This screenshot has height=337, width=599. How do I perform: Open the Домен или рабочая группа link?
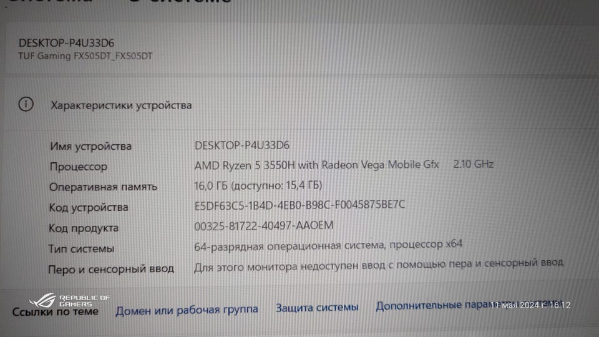(x=187, y=310)
